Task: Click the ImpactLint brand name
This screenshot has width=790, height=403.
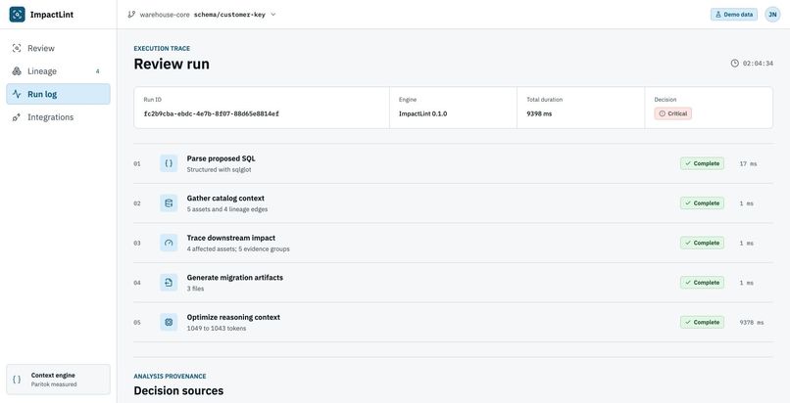Action: point(51,15)
